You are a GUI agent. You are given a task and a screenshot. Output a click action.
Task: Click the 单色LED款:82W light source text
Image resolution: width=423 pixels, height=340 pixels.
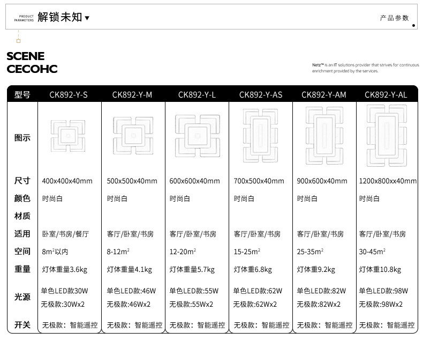coord(321,291)
